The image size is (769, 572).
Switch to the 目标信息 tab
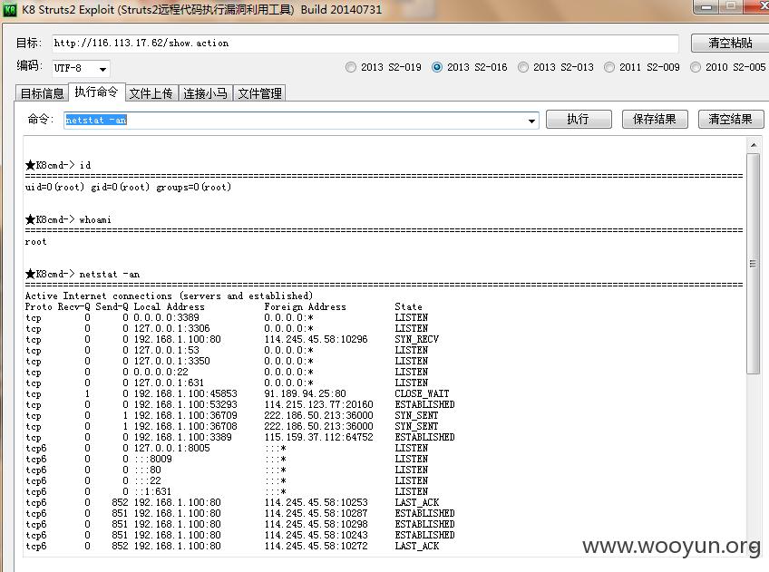pos(43,93)
